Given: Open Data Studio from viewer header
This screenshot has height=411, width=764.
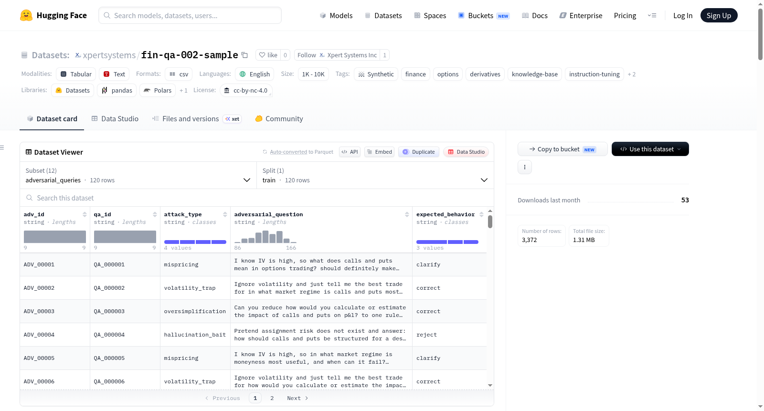Looking at the screenshot, I should pos(466,152).
